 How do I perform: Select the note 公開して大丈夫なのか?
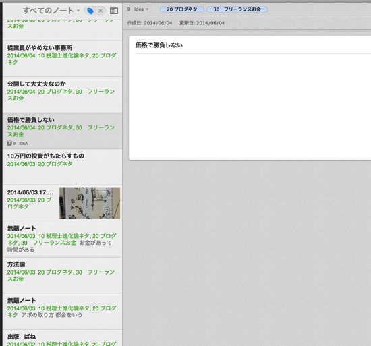tap(63, 95)
